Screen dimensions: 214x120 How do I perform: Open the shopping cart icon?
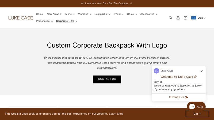coord(185,18)
